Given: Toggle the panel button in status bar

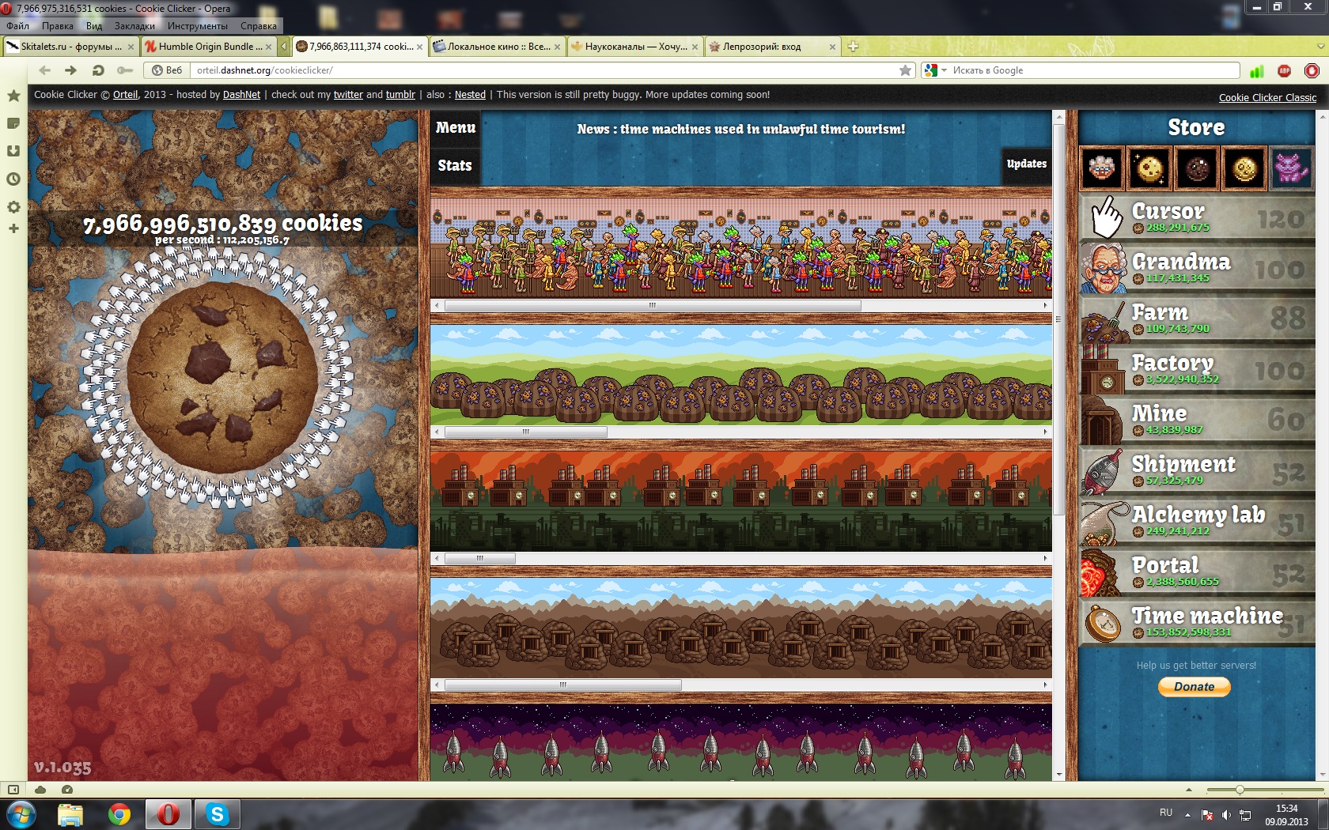Looking at the screenshot, I should (x=13, y=790).
